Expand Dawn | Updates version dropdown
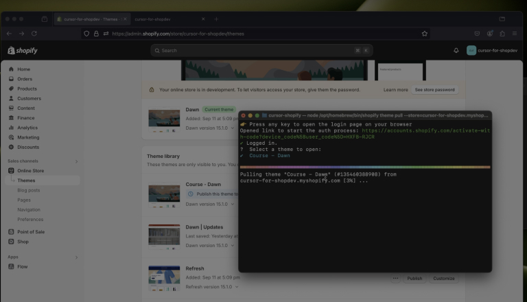Screen dimensions: 527x302 pos(210,246)
